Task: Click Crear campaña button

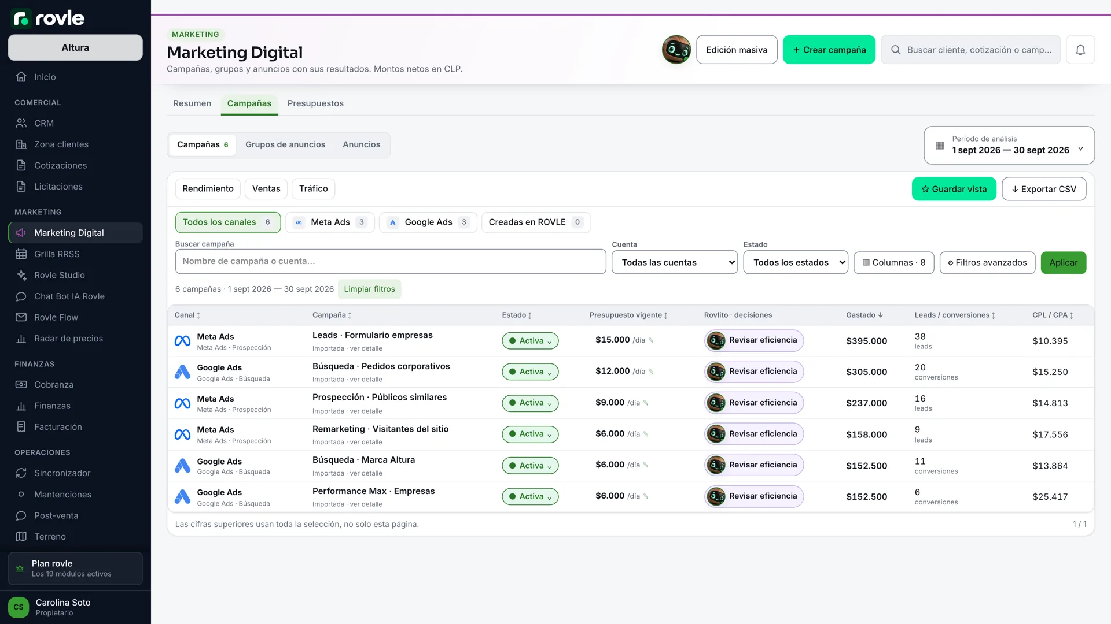Action: click(829, 50)
